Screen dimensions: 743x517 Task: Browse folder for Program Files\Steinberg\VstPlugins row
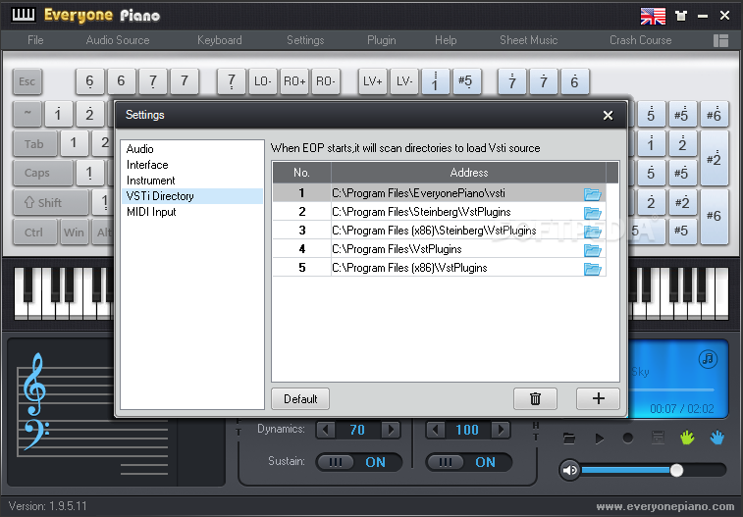pos(592,213)
